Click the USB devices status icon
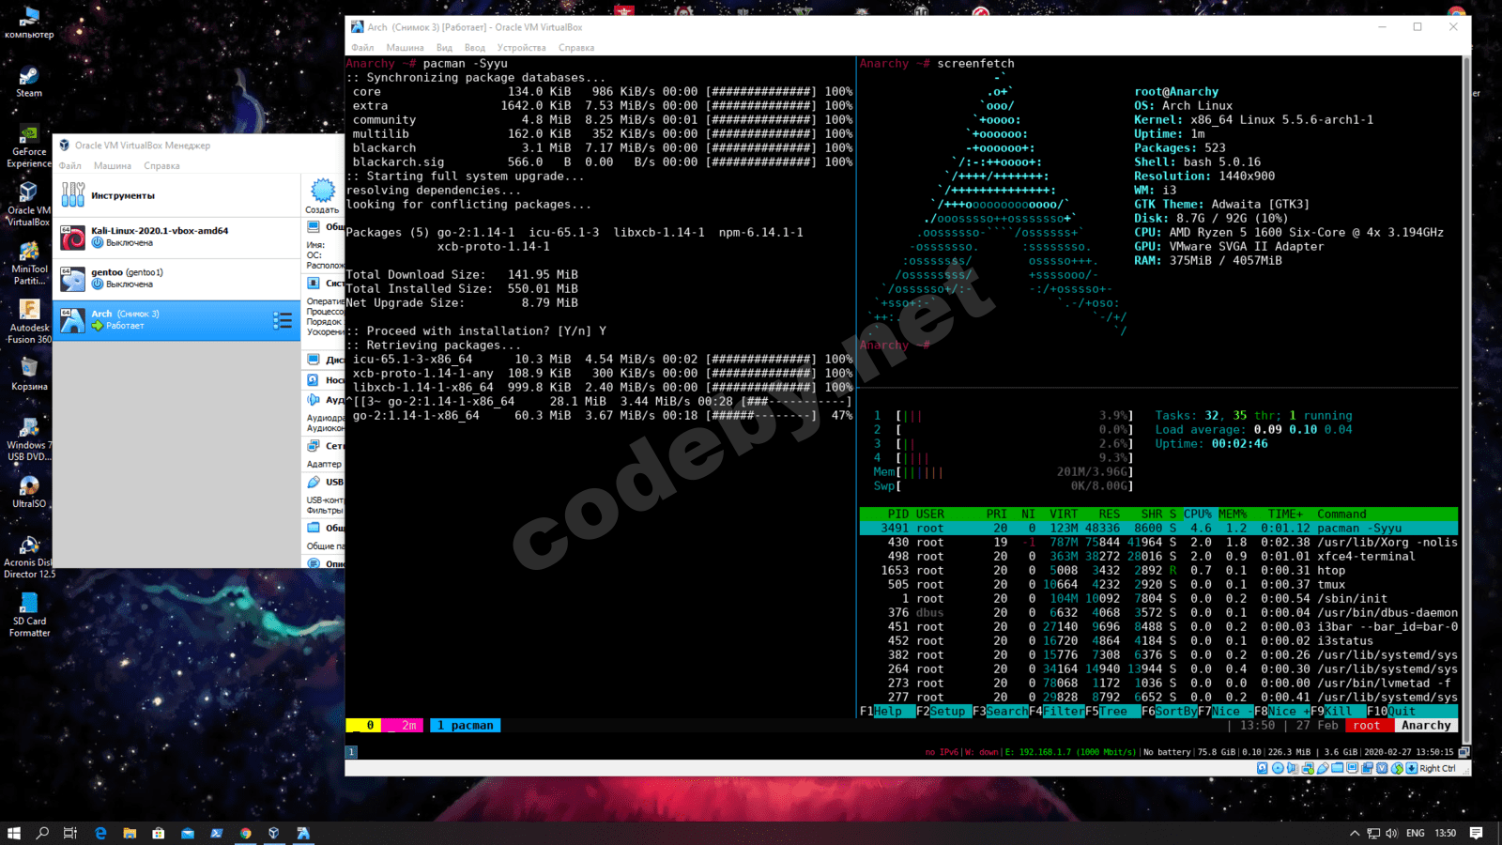Viewport: 1502px width, 845px height. (1322, 768)
